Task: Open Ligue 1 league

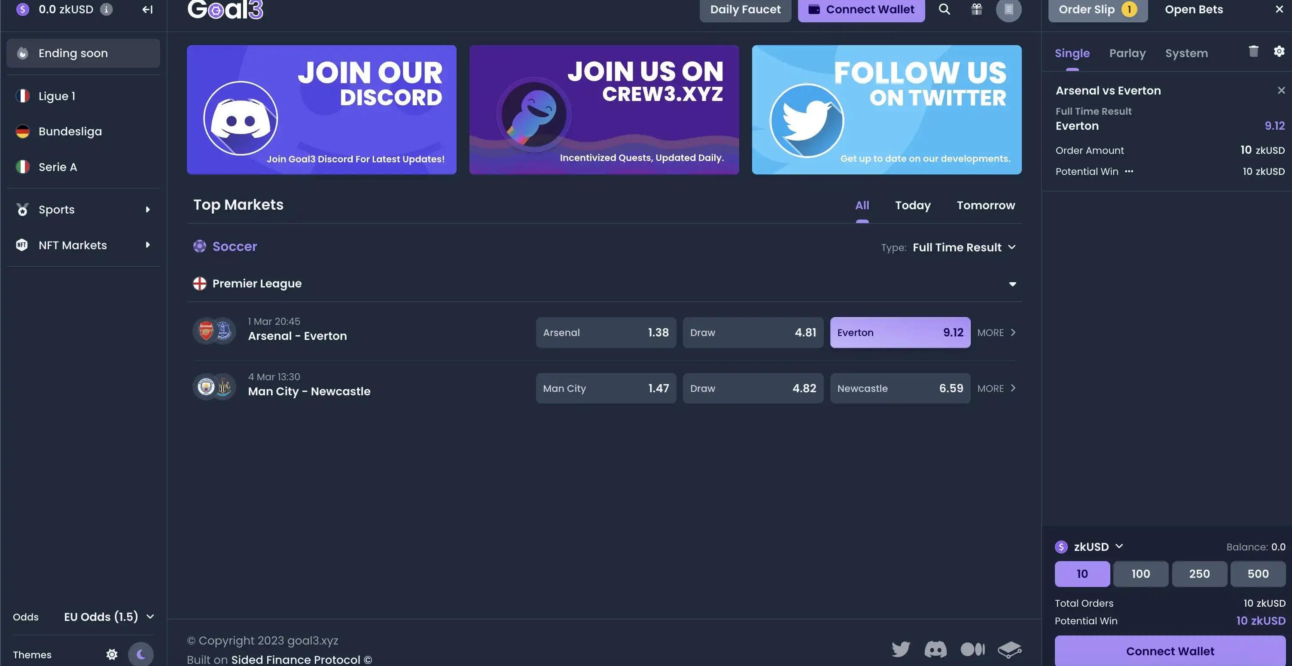Action: click(83, 96)
